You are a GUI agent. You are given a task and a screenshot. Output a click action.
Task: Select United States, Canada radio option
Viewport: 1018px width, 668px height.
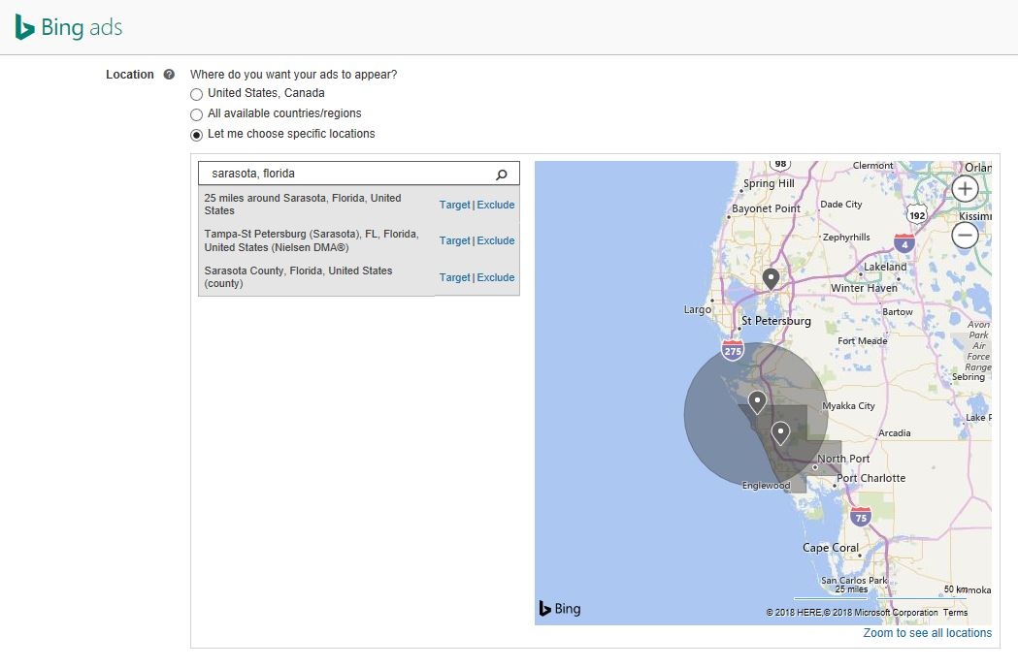tap(196, 95)
